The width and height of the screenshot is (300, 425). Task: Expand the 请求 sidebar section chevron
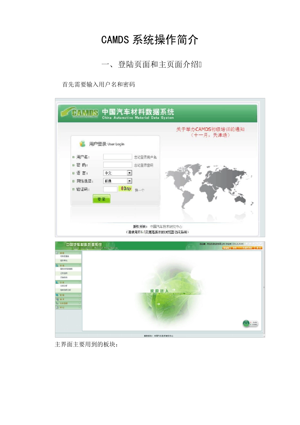(x=80, y=299)
